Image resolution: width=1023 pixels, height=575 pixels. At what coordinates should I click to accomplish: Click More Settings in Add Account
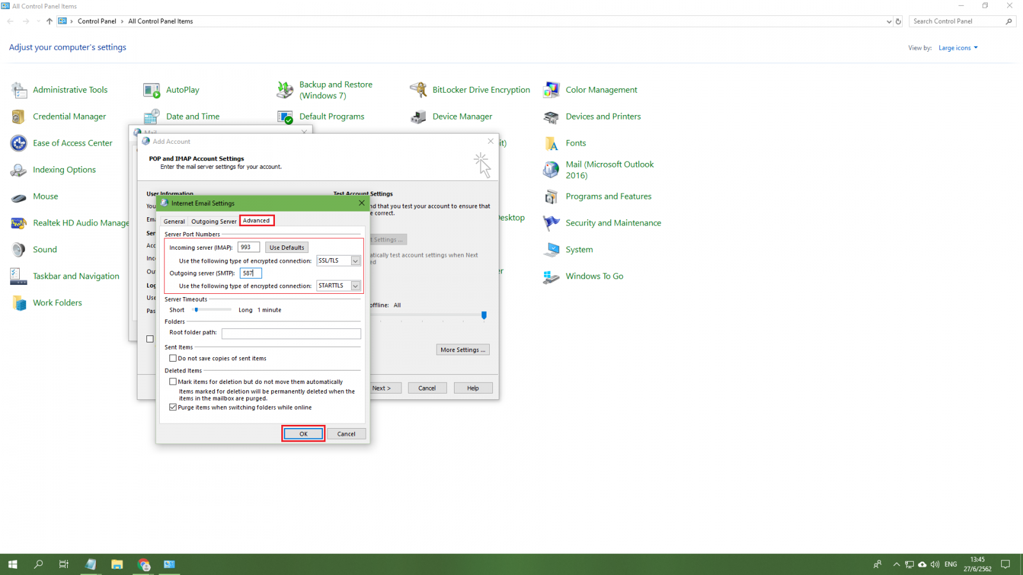point(463,350)
